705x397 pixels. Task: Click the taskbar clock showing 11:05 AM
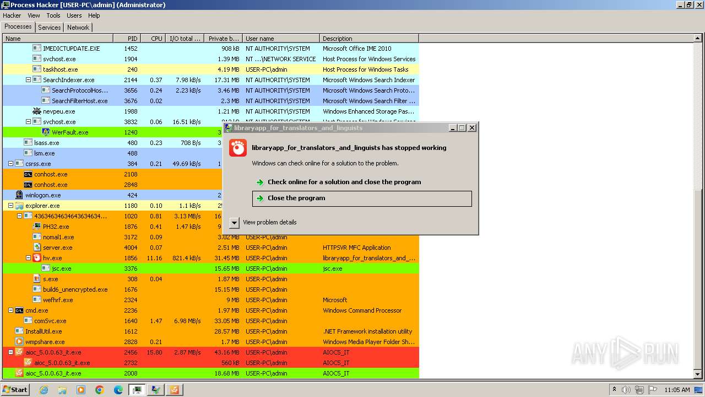pos(677,390)
